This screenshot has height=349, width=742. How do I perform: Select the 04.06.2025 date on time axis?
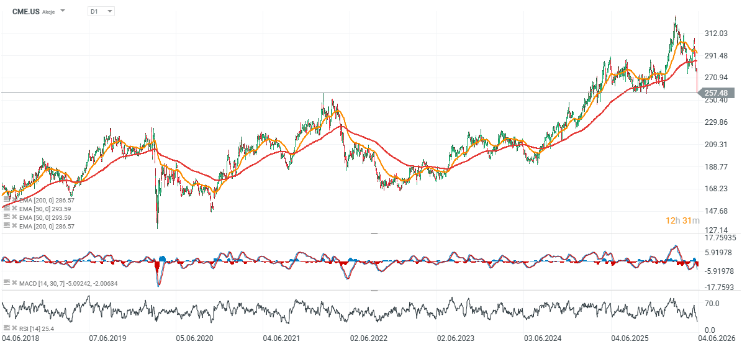(x=630, y=338)
